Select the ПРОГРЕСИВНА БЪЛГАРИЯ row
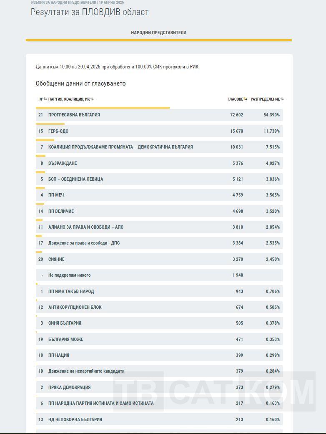Image resolution: width=326 pixels, height=434 pixels. point(159,115)
